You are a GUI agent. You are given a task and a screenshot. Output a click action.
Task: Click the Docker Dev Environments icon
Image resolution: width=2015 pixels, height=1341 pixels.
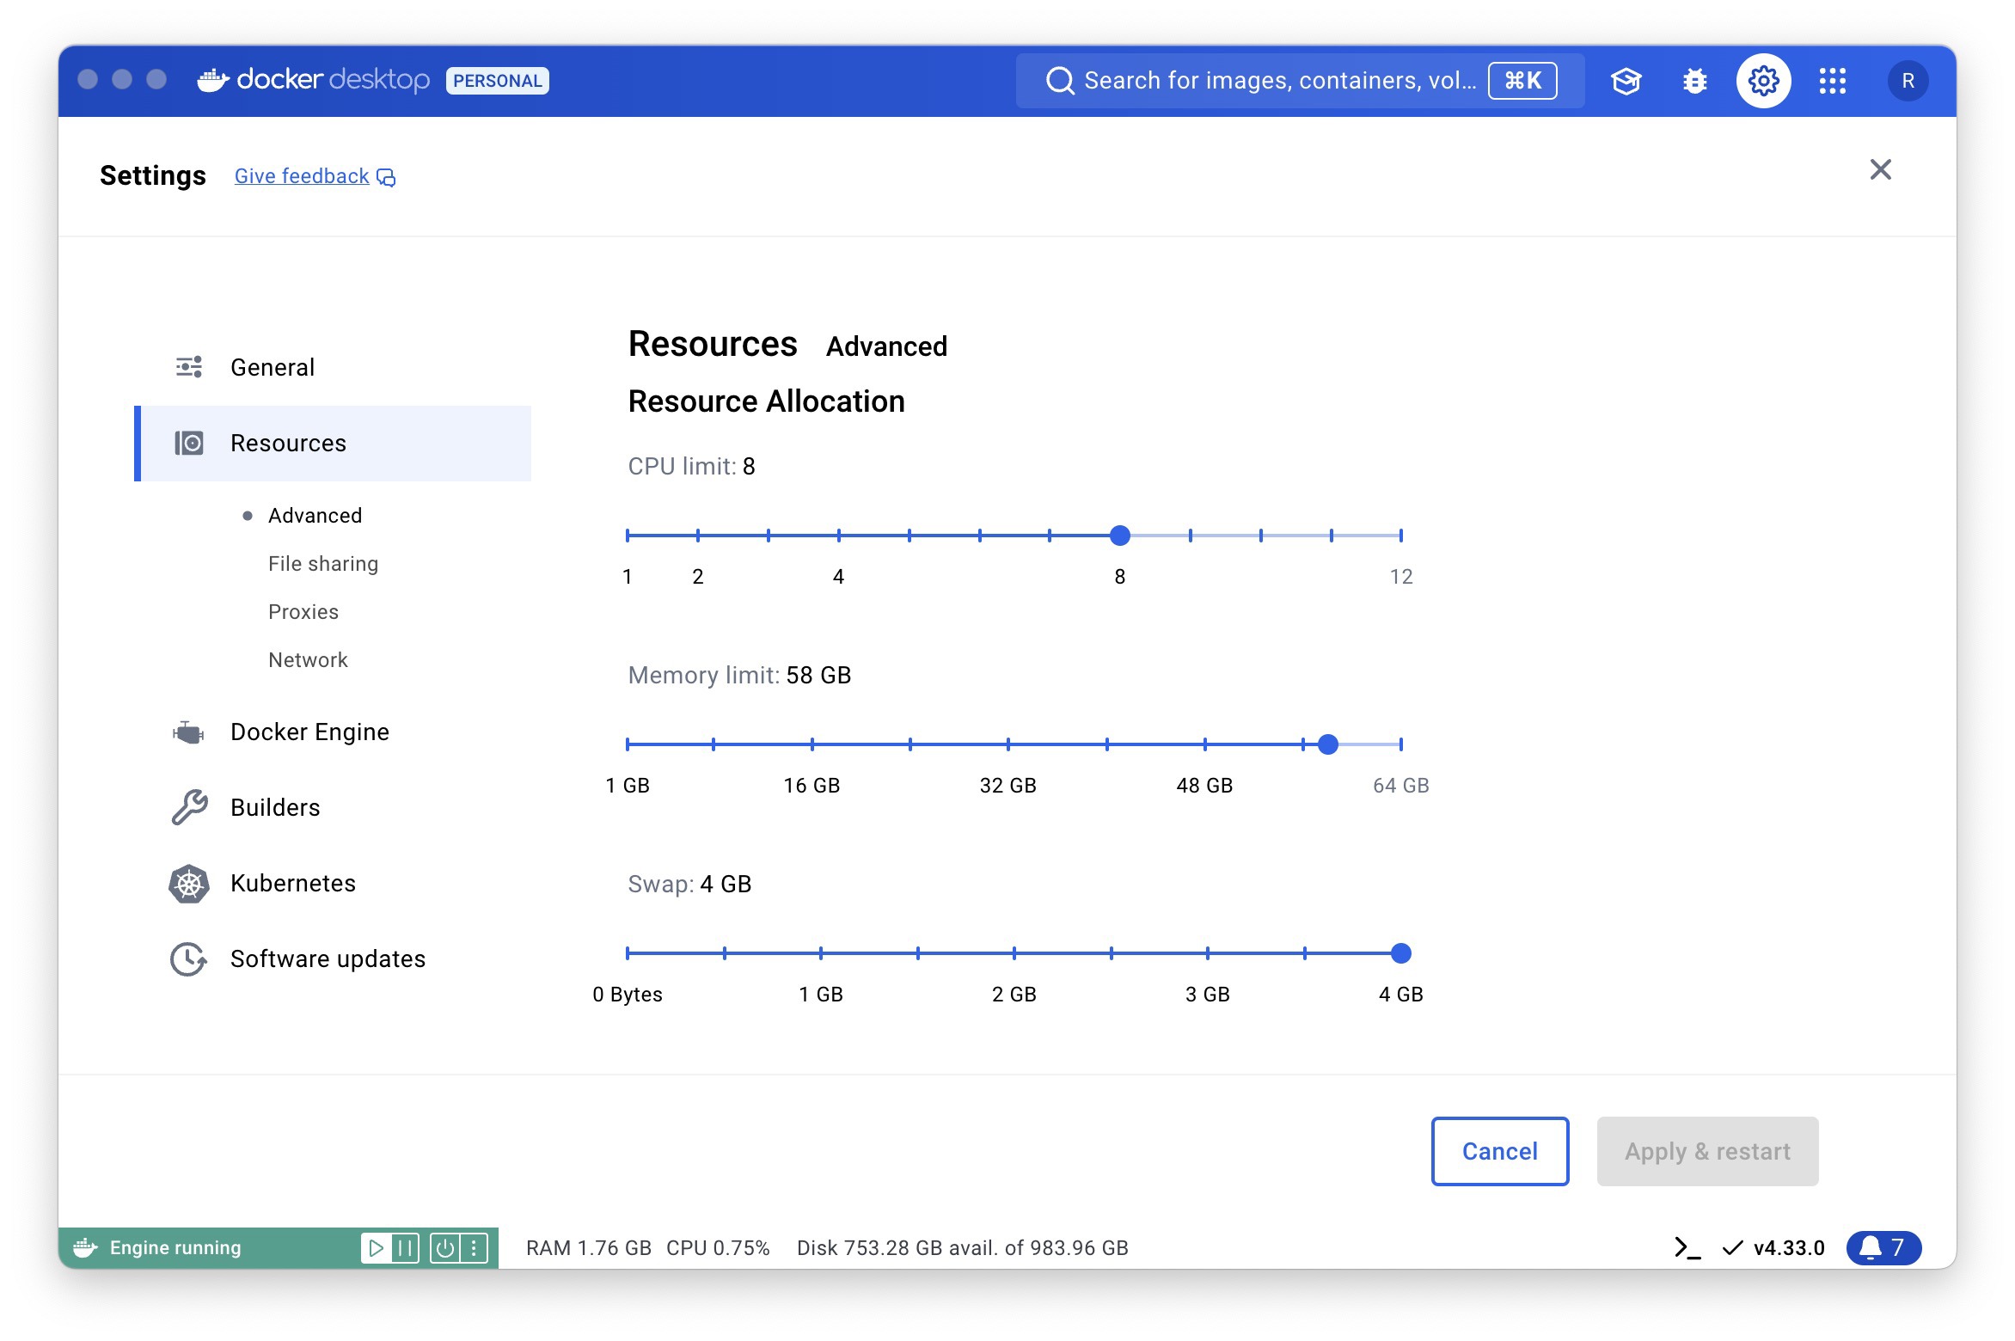[x=1626, y=79]
